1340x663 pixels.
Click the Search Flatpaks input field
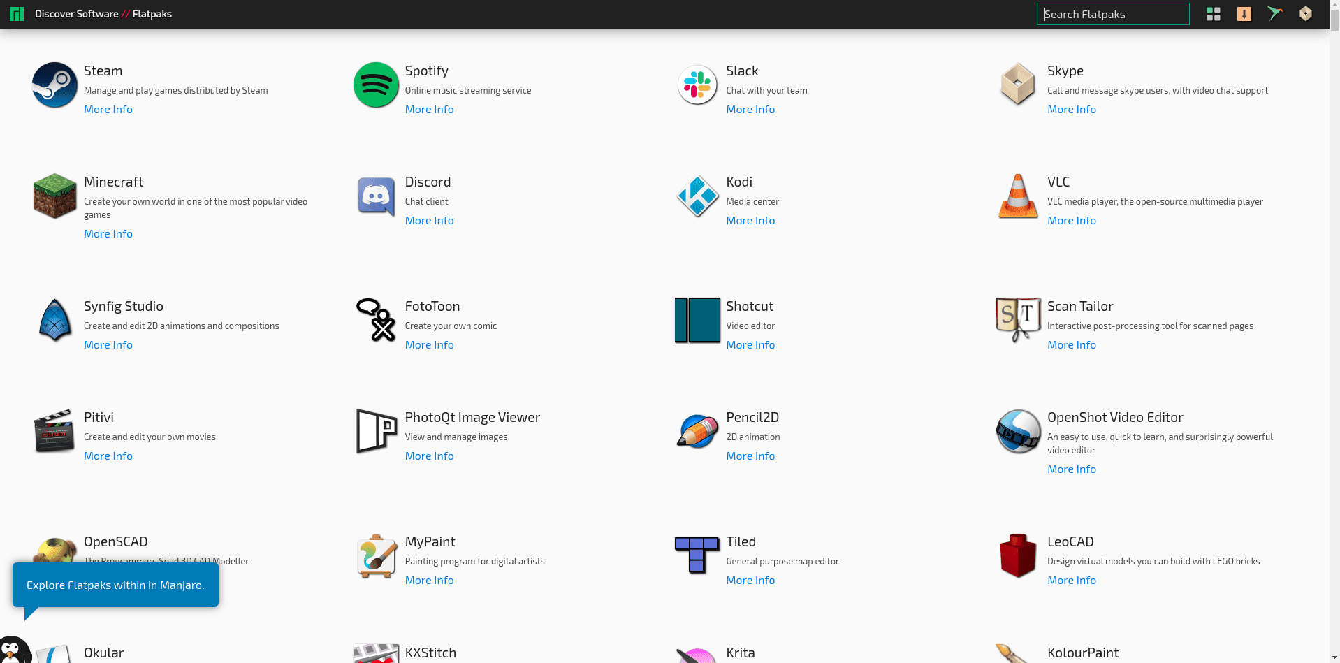(1113, 14)
